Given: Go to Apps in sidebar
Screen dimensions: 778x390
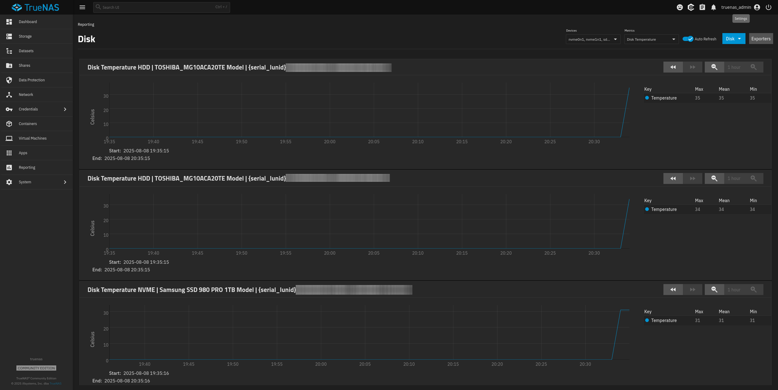Looking at the screenshot, I should pyautogui.click(x=36, y=153).
